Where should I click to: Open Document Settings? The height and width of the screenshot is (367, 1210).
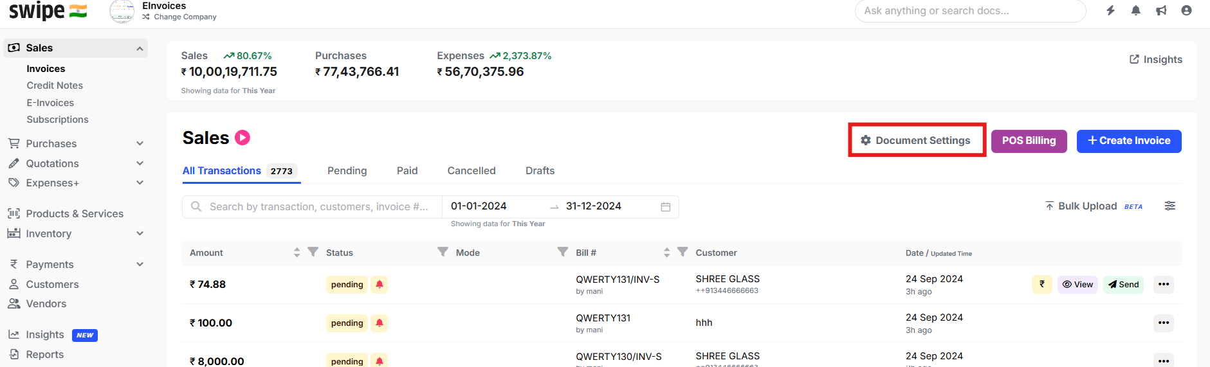(917, 141)
